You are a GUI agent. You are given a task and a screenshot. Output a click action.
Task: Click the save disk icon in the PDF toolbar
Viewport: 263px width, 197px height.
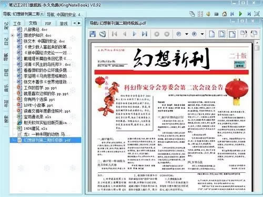click(x=93, y=34)
